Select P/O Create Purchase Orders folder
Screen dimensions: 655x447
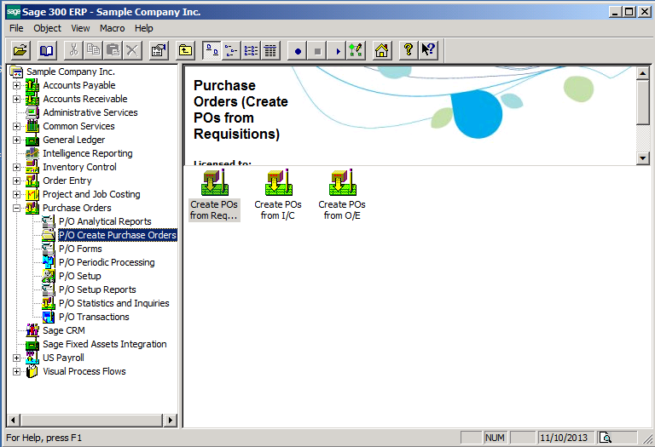pyautogui.click(x=118, y=235)
